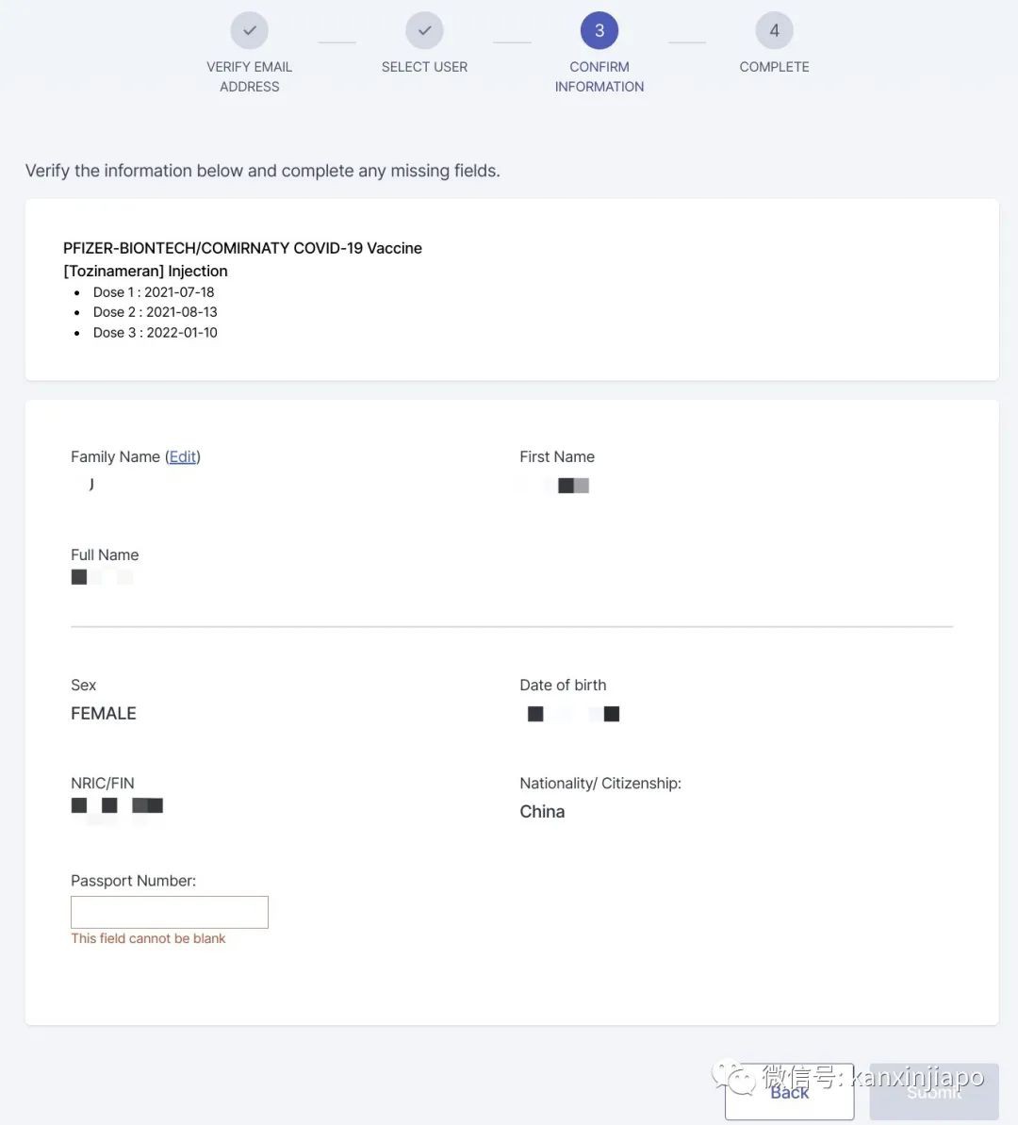The width and height of the screenshot is (1018, 1125).
Task: Select the step 3 circle icon
Action: [x=599, y=31]
